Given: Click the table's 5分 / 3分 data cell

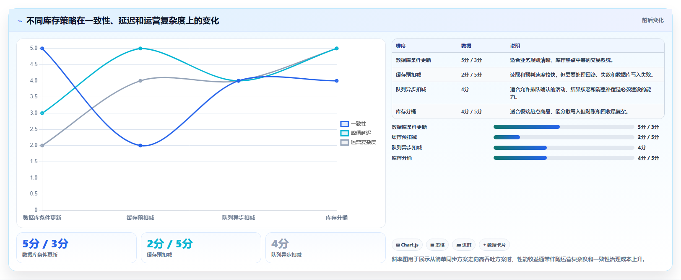Looking at the screenshot, I should tap(471, 60).
